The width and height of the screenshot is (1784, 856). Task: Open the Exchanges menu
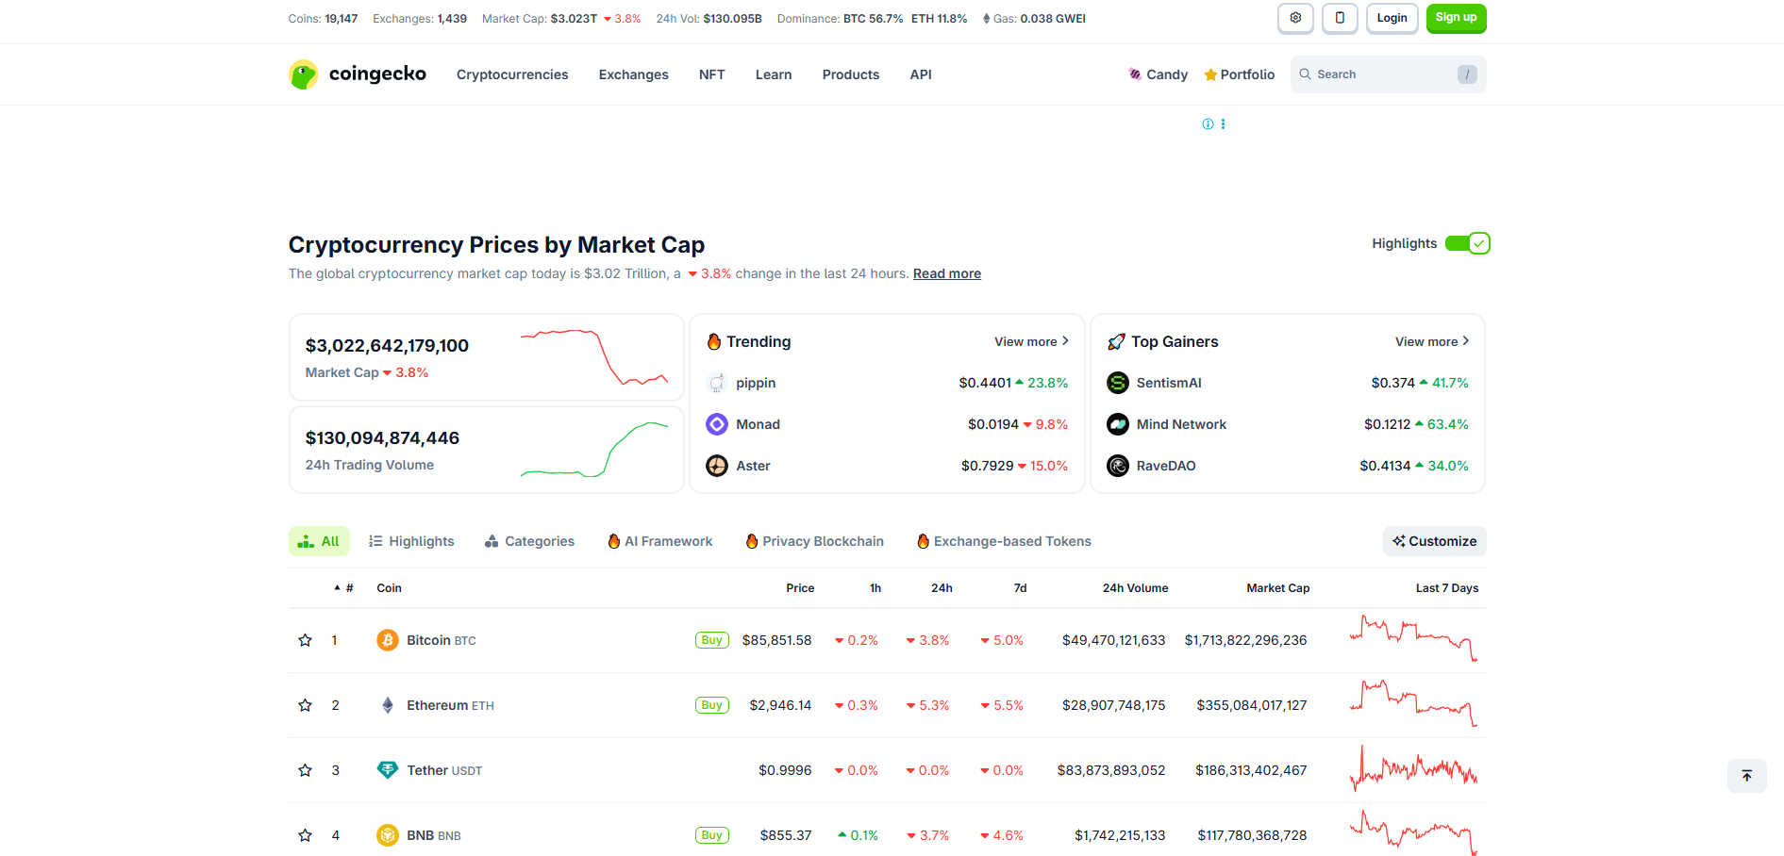[x=634, y=74]
